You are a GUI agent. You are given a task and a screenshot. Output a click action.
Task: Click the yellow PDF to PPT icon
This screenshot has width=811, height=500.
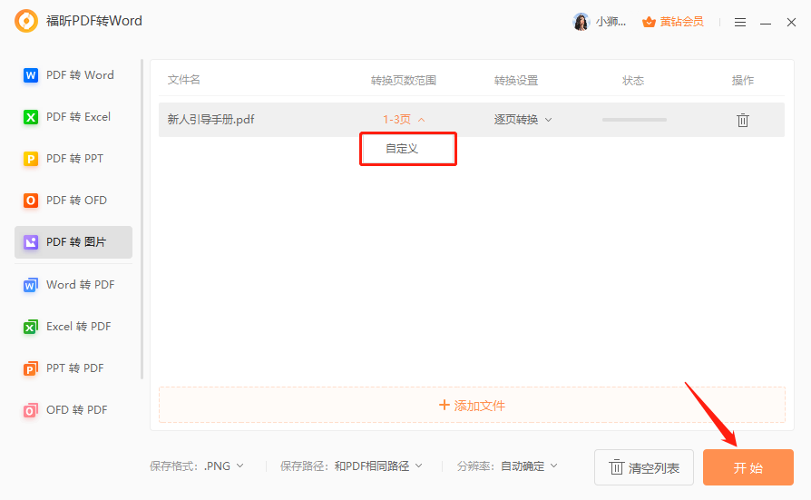tap(31, 159)
